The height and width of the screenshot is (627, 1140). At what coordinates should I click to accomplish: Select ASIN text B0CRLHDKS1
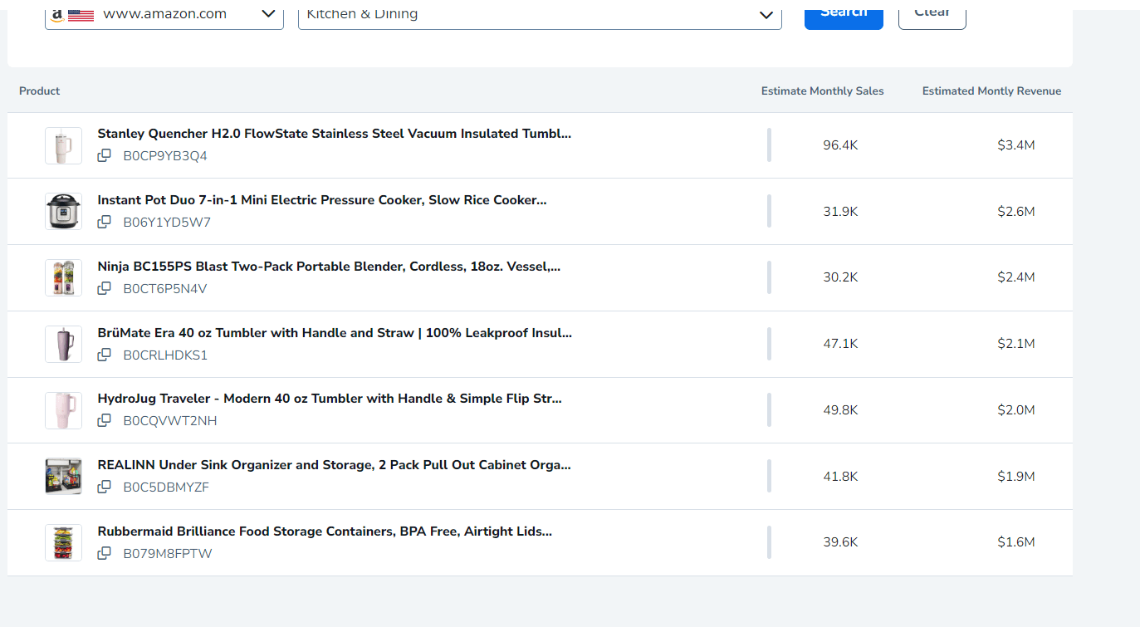click(x=165, y=355)
